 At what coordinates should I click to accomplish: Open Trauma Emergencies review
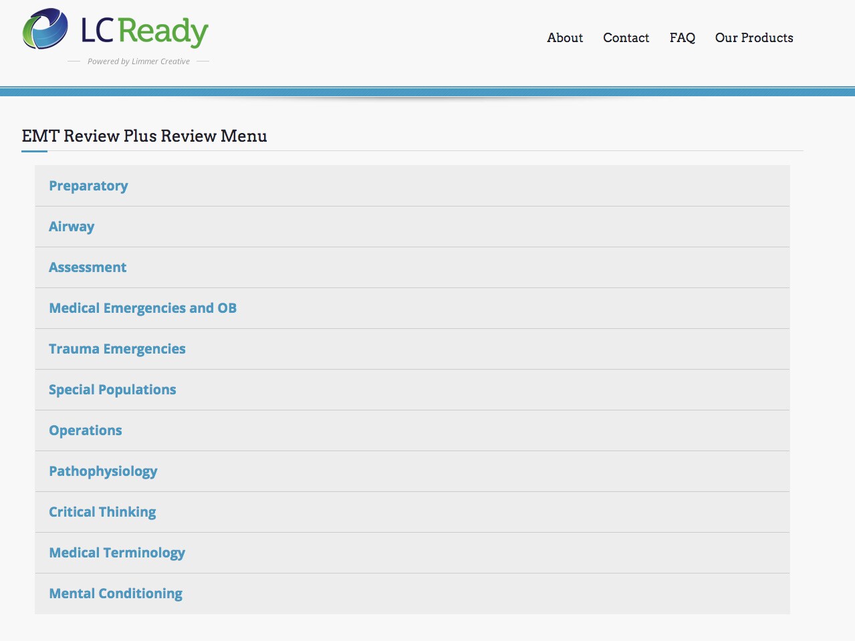117,349
